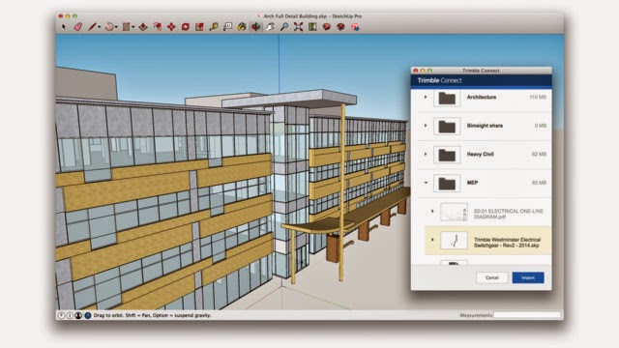Select E0.01 ELECTRICAL ONE-LINE DIAGRAM.pdf file
The image size is (619, 348).
click(x=487, y=212)
